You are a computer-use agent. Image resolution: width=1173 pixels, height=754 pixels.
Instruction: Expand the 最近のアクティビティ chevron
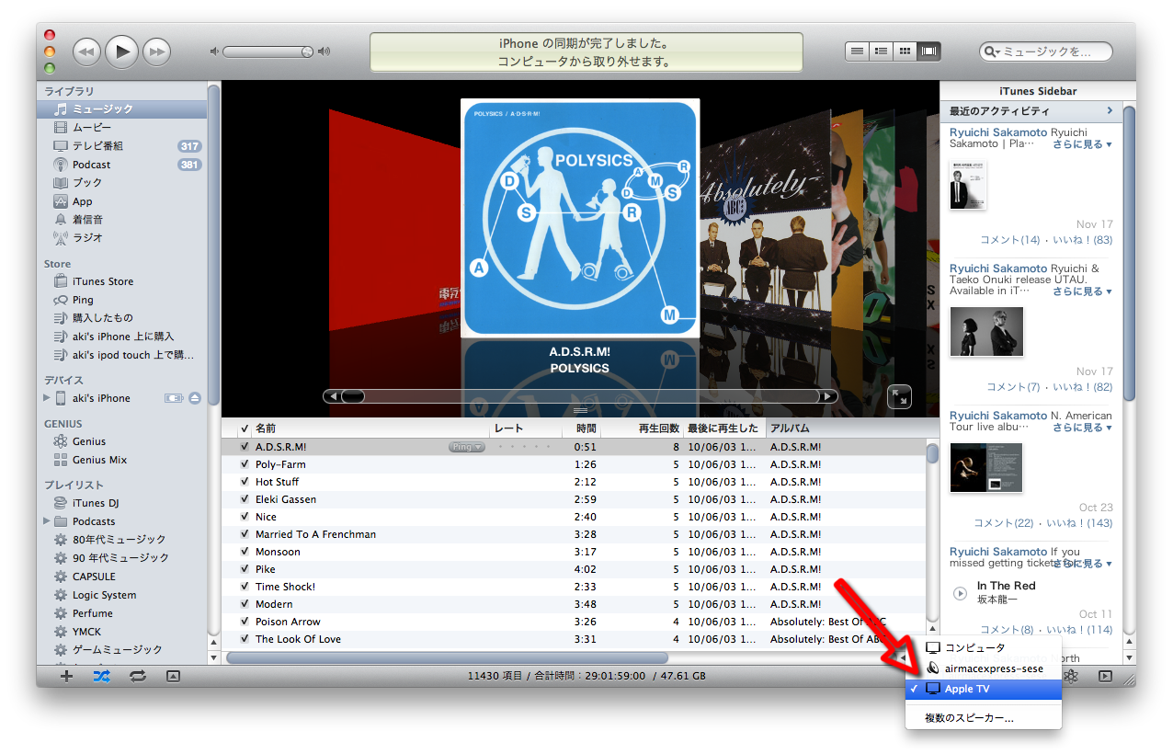click(1110, 111)
